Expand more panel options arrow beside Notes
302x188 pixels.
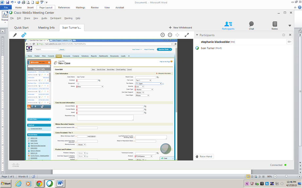point(290,25)
